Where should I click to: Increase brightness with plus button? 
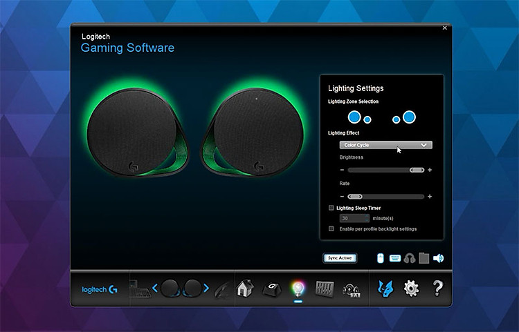click(430, 170)
